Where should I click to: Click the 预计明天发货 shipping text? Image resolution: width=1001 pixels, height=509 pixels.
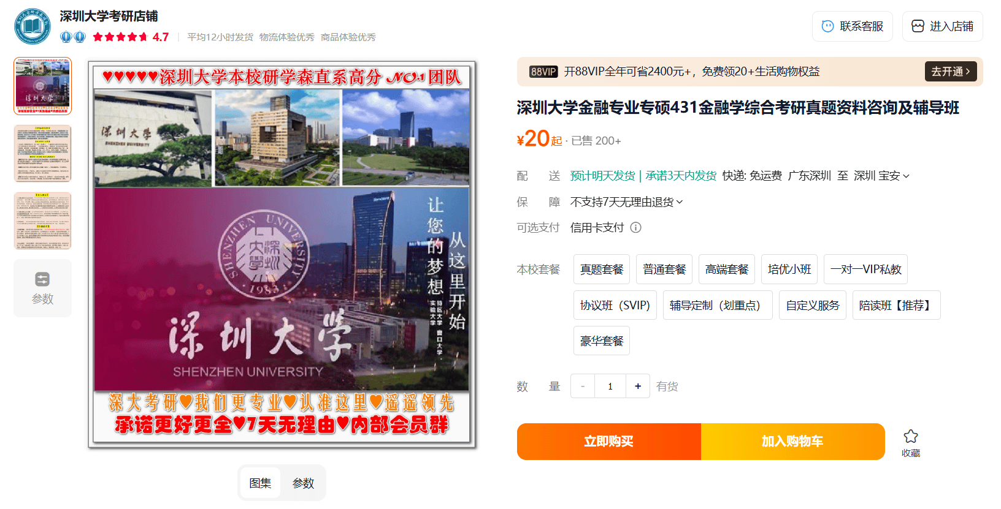[x=603, y=176]
